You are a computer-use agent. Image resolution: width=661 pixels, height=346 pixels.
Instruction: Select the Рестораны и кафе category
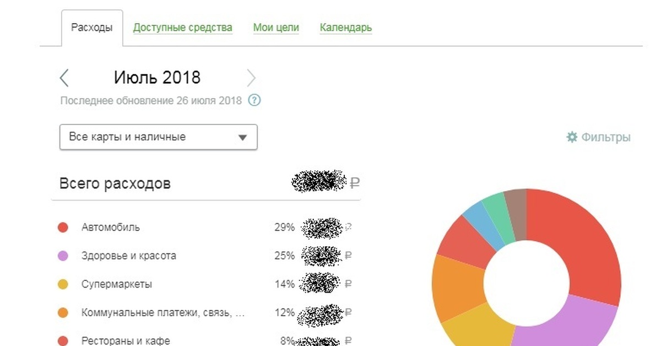[x=126, y=340]
